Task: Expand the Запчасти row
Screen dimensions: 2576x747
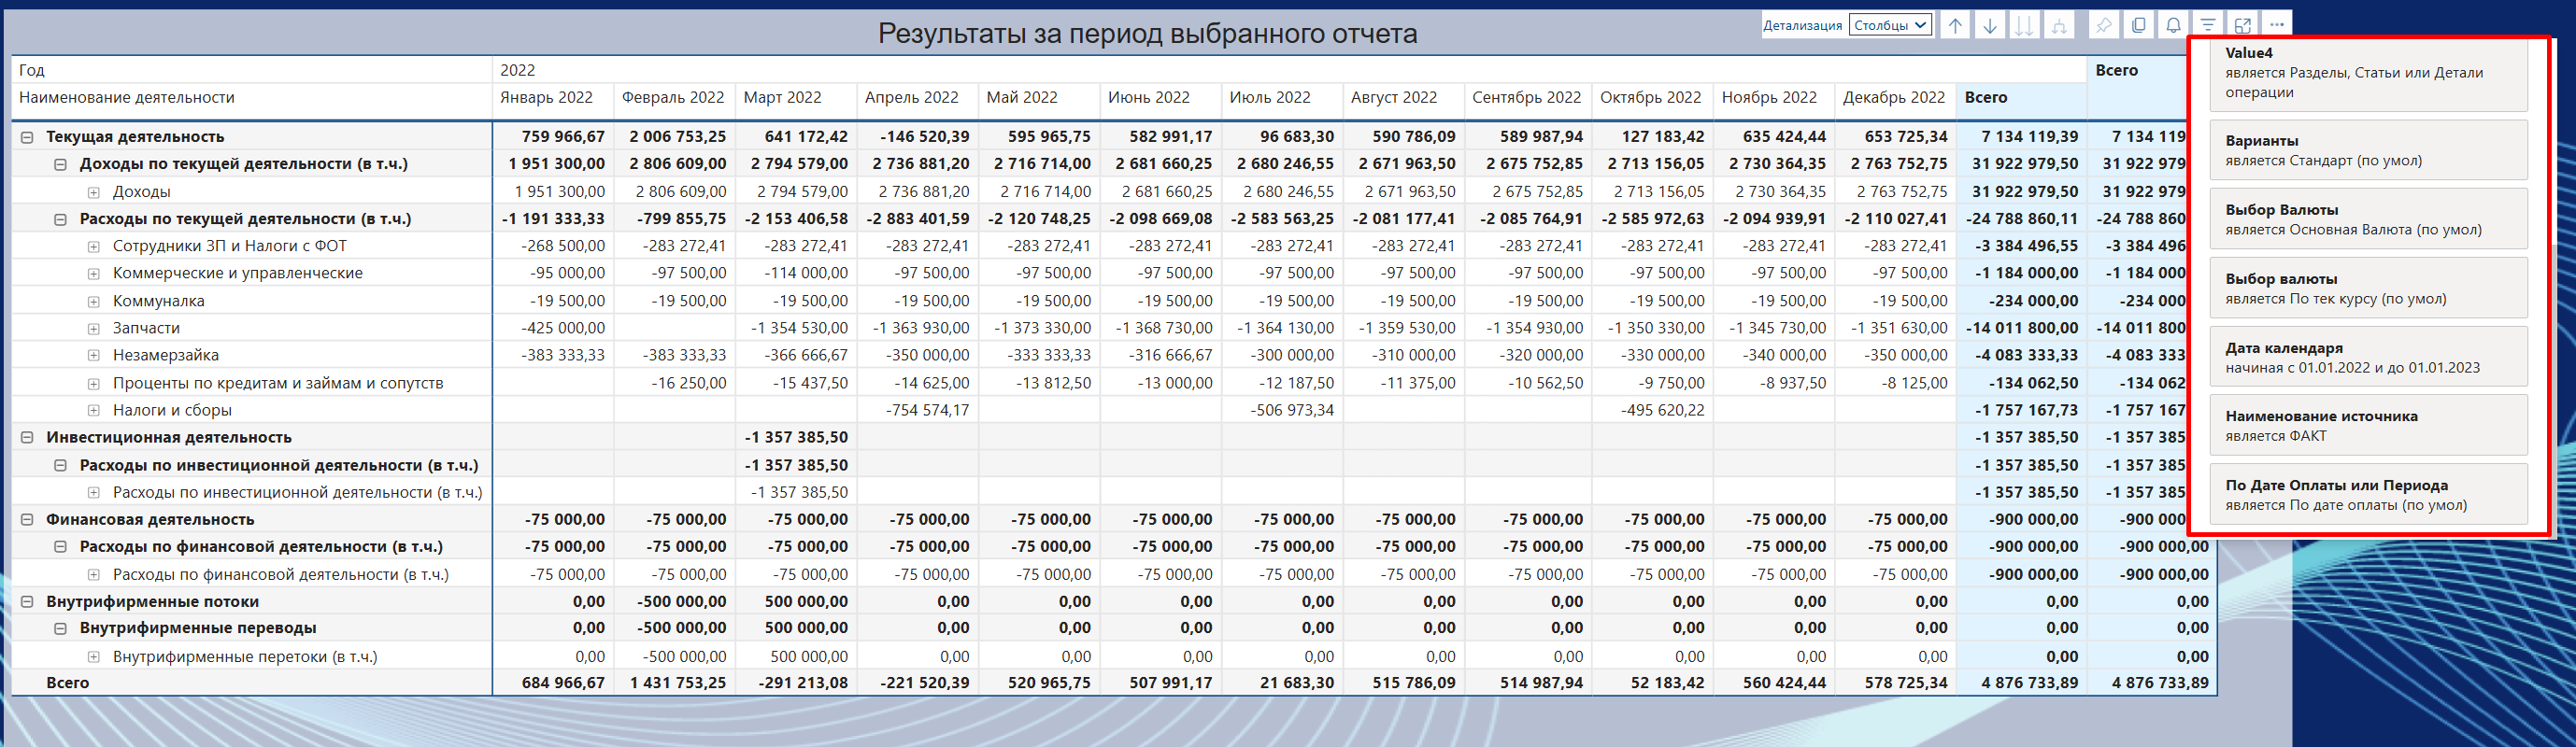Action: pyautogui.click(x=94, y=328)
